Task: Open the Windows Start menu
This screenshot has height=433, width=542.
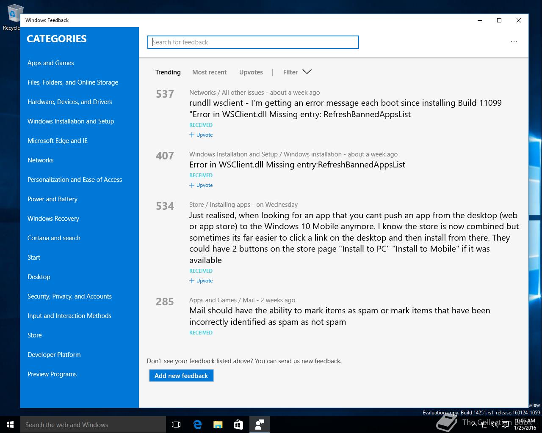Action: point(10,425)
